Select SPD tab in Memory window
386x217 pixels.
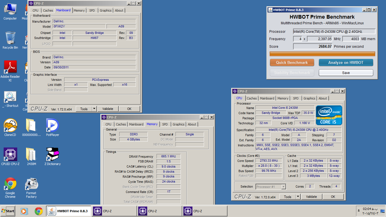tap(165, 124)
